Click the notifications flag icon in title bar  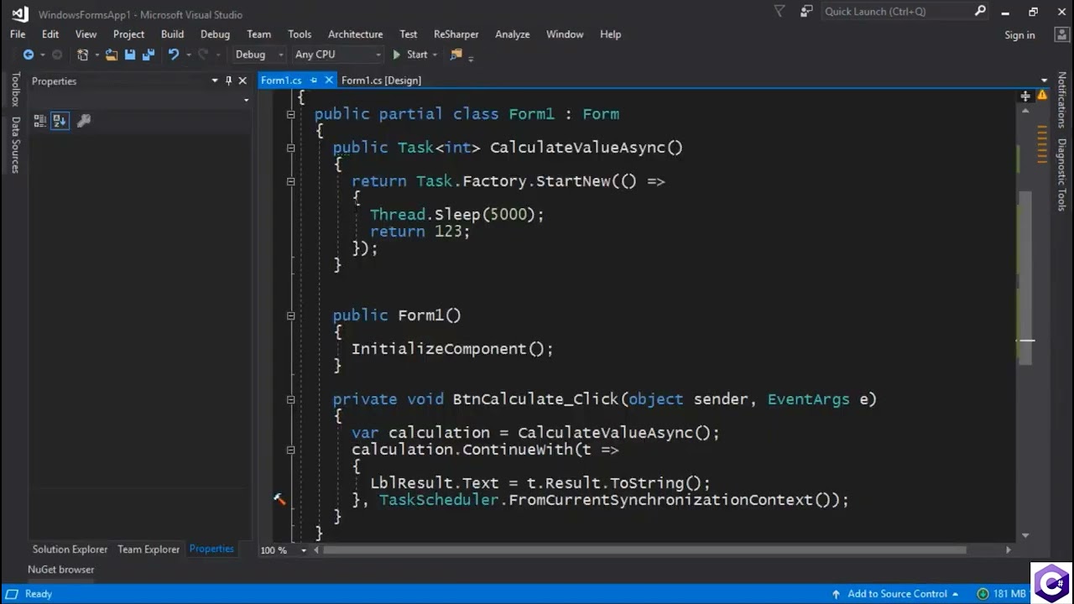779,12
